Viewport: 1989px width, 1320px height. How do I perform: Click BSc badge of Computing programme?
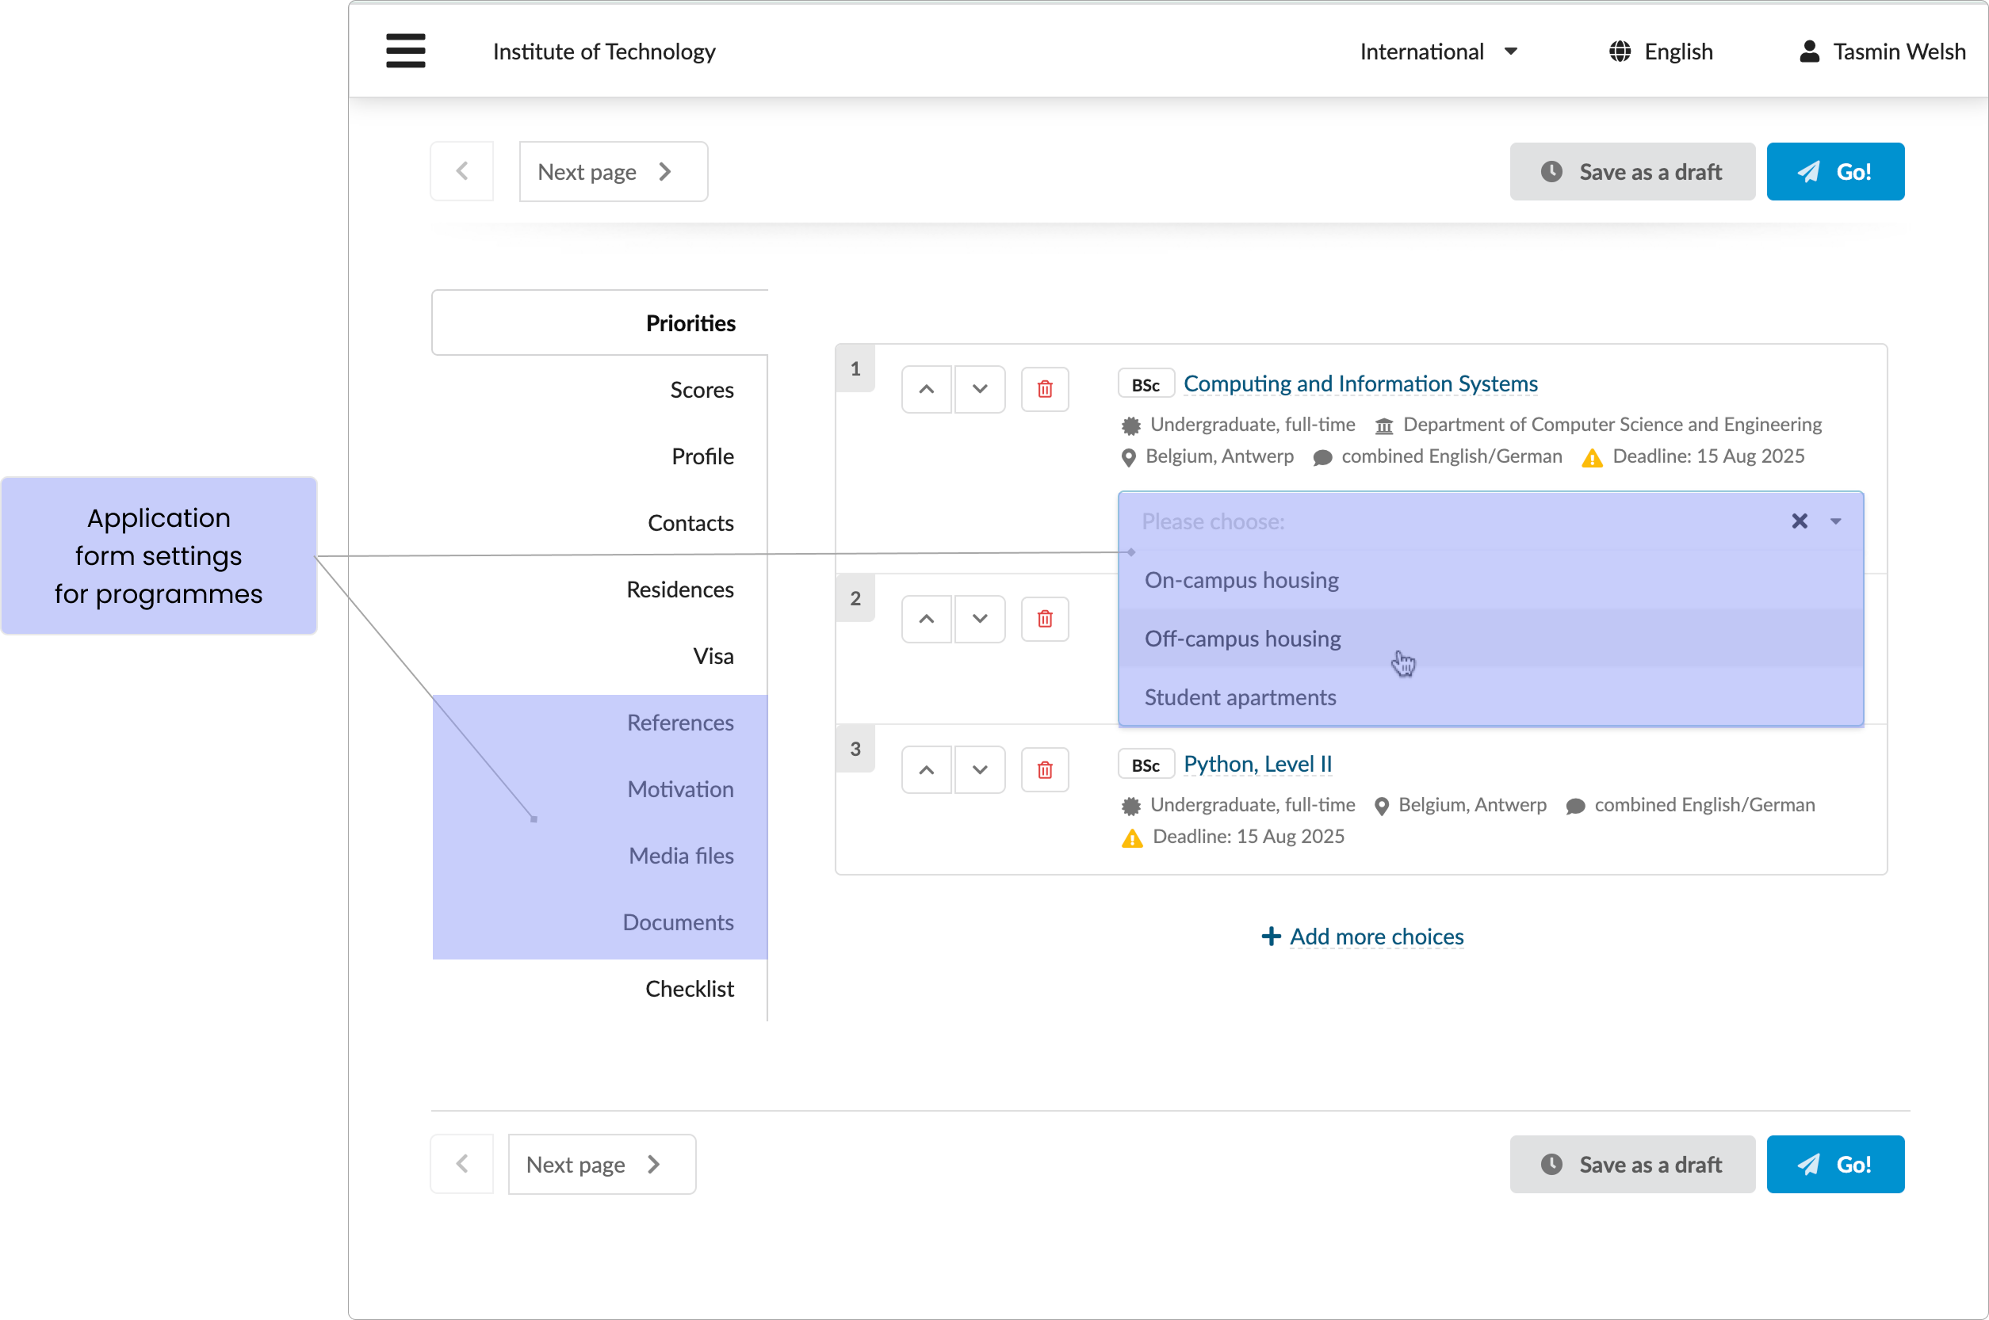tap(1146, 385)
